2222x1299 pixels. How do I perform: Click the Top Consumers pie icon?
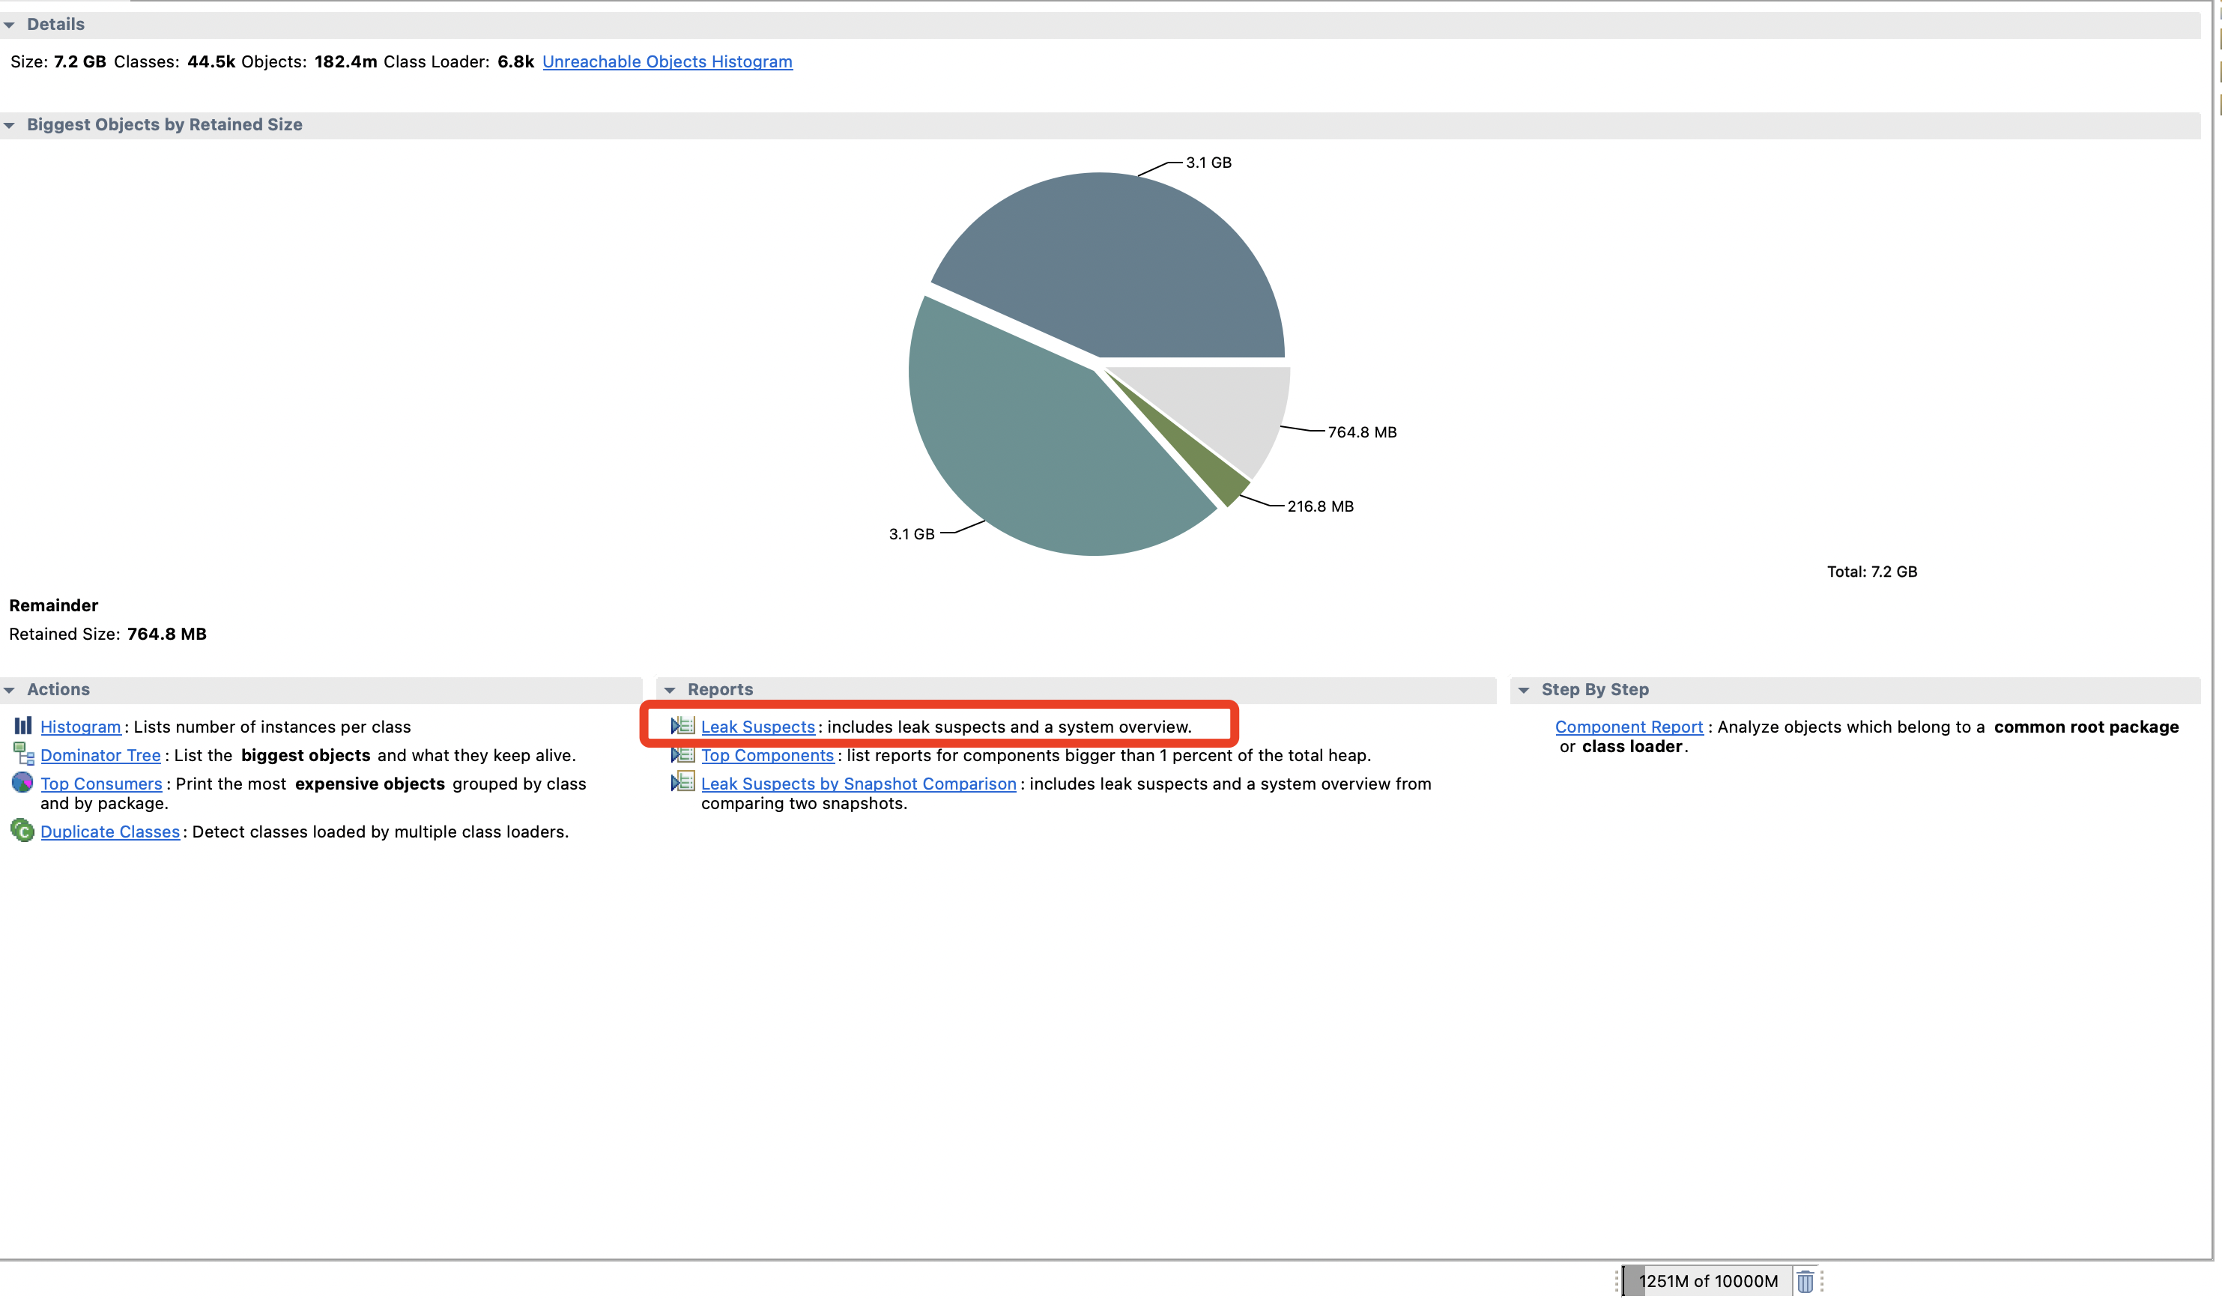click(x=23, y=782)
